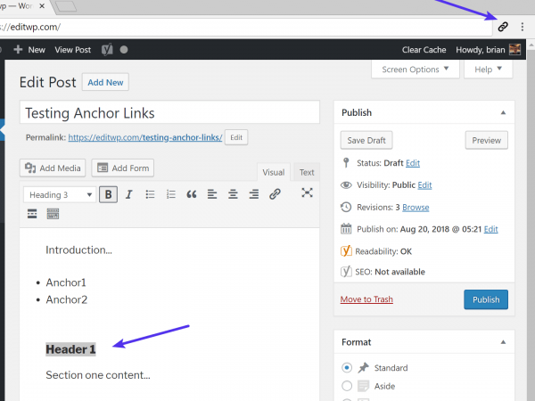The width and height of the screenshot is (535, 401).
Task: Click the browser link extension icon
Action: click(502, 27)
